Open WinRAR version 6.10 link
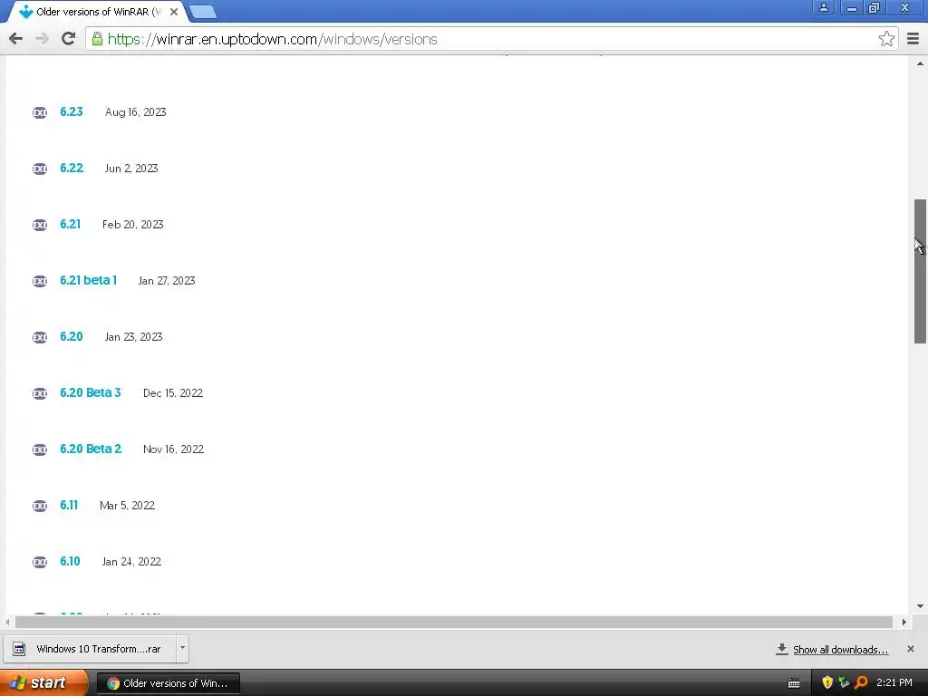Screen dimensions: 928x696 click(x=70, y=562)
